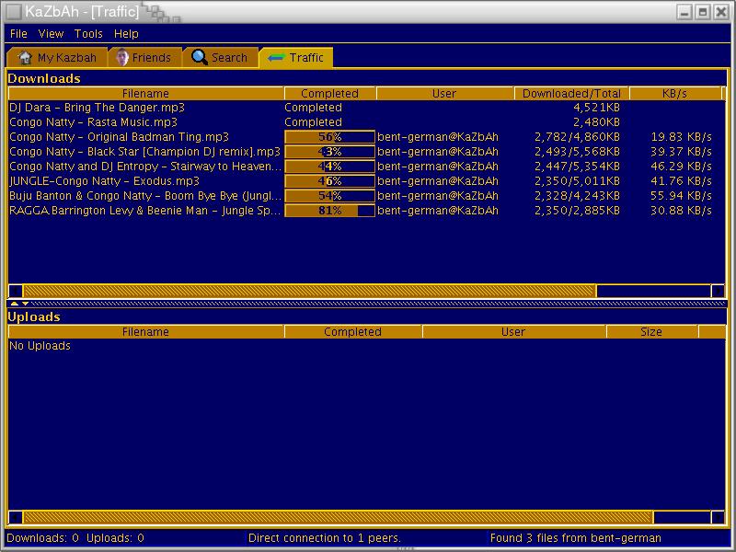Click the uploads Size column header
This screenshot has height=552, width=736.
651,332
